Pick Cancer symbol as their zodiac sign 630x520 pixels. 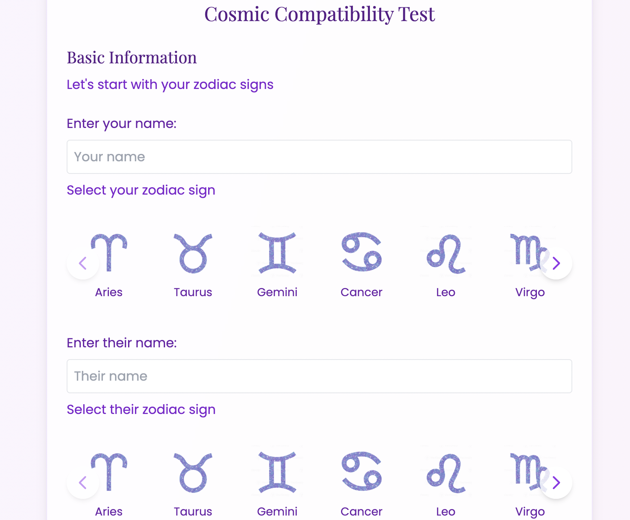[x=362, y=471]
